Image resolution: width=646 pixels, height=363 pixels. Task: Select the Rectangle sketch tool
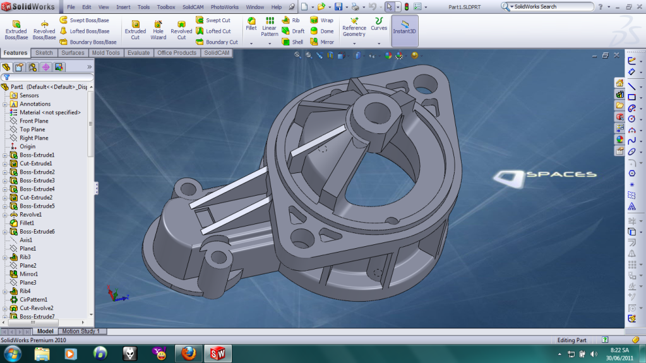coord(631,97)
